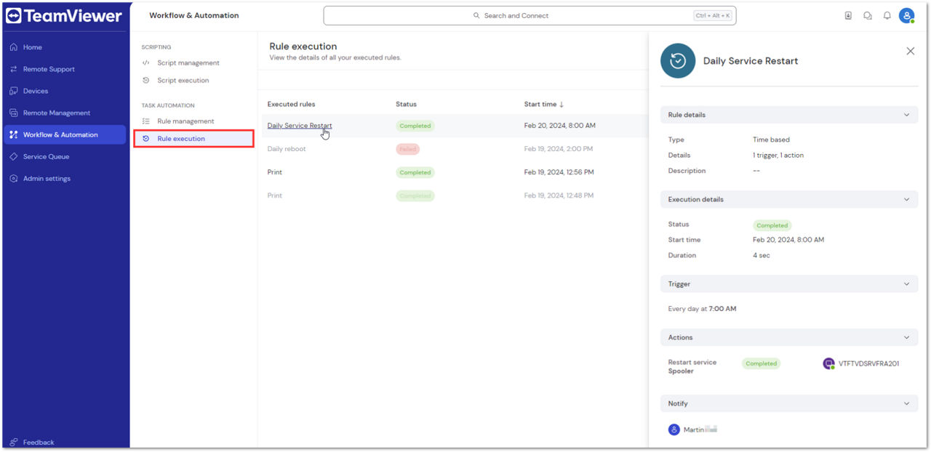The height and width of the screenshot is (452, 931).
Task: Click the Rule execution history icon
Action: coord(146,138)
